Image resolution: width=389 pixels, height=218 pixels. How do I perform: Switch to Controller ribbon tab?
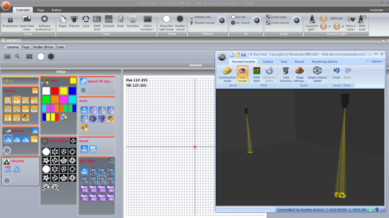(23, 10)
